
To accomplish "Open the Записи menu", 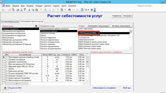I will click(x=48, y=6).
